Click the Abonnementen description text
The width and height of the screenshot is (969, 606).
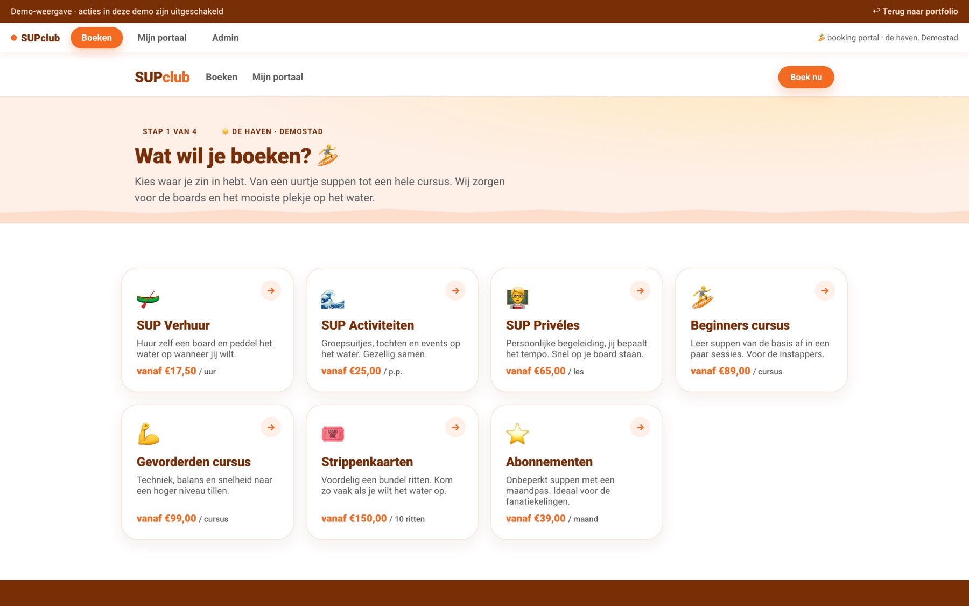[560, 491]
